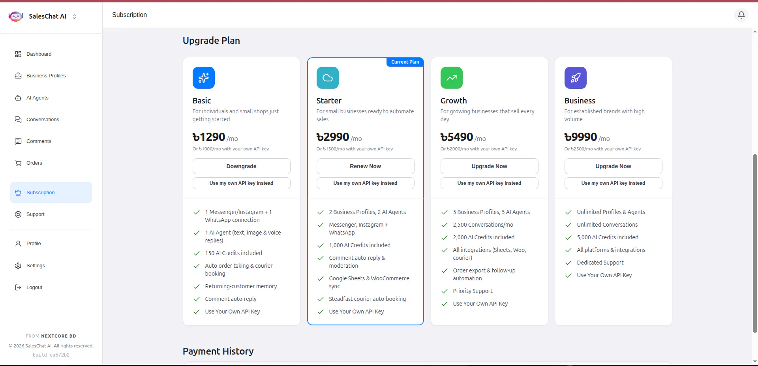Click the Business Profiles briefcase icon

18,76
